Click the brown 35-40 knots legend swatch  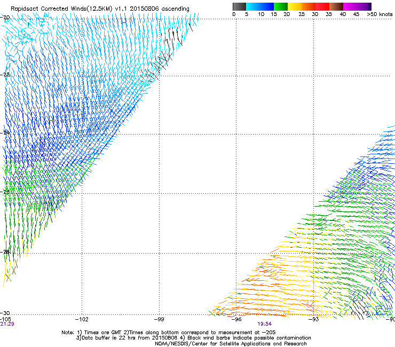[336, 6]
